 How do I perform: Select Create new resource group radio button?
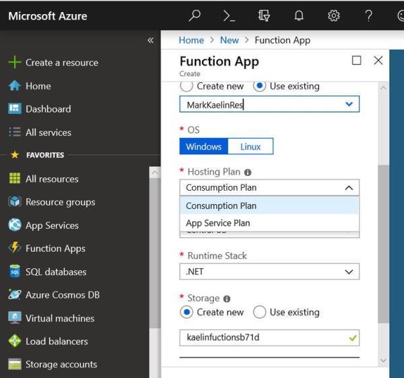(x=187, y=86)
